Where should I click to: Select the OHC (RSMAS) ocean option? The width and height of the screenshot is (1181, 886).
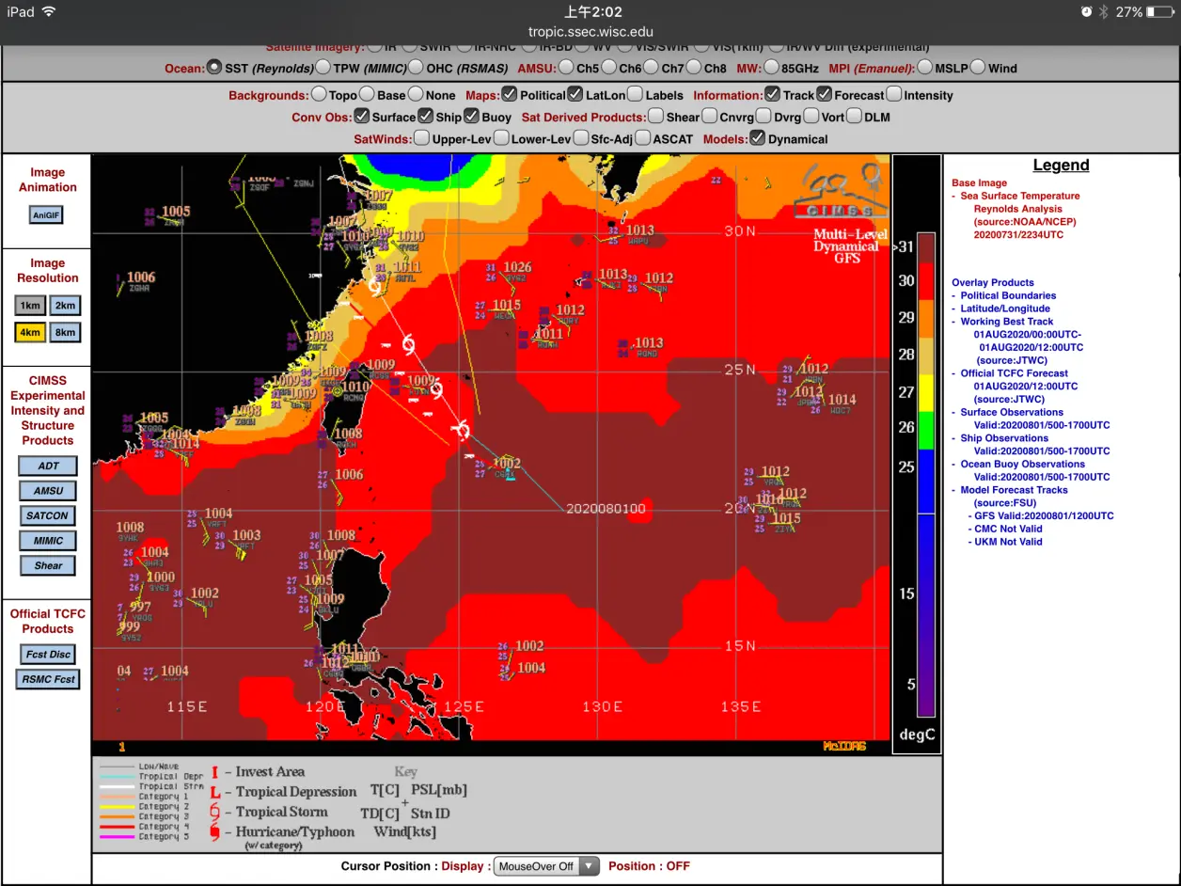[x=417, y=68]
